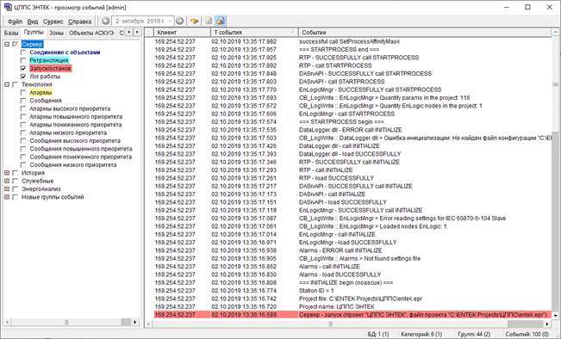Check Сообщения низкого приоритета checkbox
Screen dimensions: 561x339
(23, 164)
